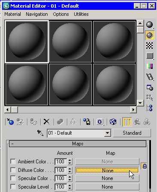The height and width of the screenshot is (192, 157).
Task: Click the Standard material type button
Action: click(x=132, y=133)
